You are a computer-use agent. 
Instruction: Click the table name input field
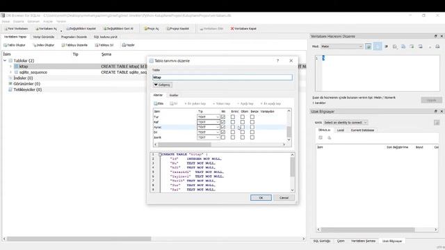222,77
